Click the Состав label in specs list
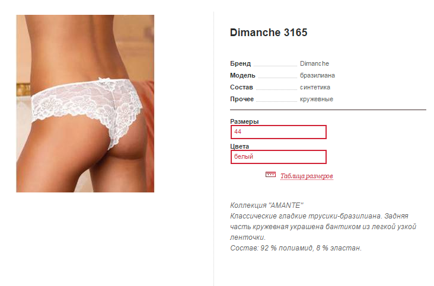434x286 pixels. (241, 87)
